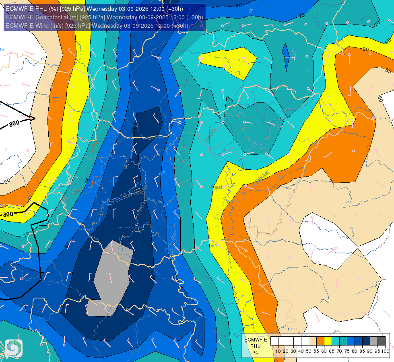Select the ECMWF-E Geopotential (m) layer title

click(x=104, y=17)
